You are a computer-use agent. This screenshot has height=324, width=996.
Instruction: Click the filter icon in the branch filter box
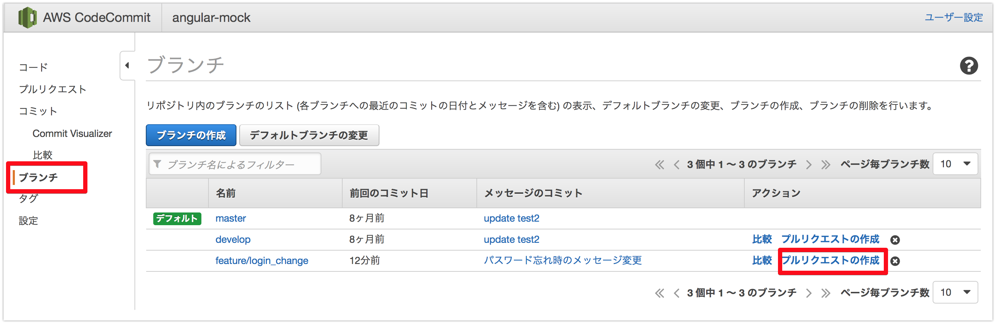[x=158, y=163]
